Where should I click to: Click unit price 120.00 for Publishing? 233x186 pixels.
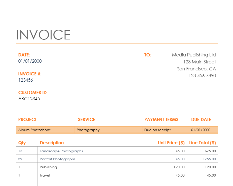coord(169,167)
